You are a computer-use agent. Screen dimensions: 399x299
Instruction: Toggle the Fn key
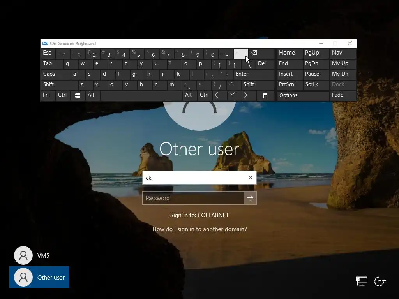(48, 95)
